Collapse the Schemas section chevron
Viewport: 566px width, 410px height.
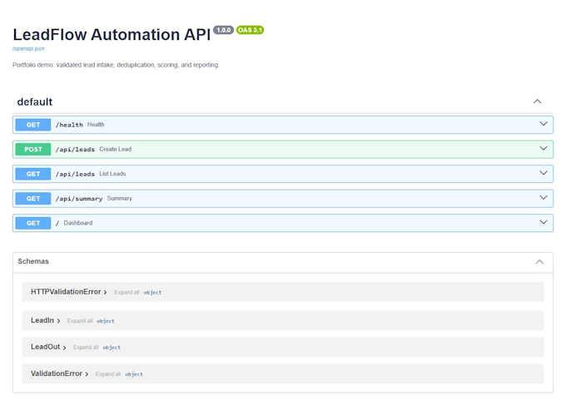point(539,262)
